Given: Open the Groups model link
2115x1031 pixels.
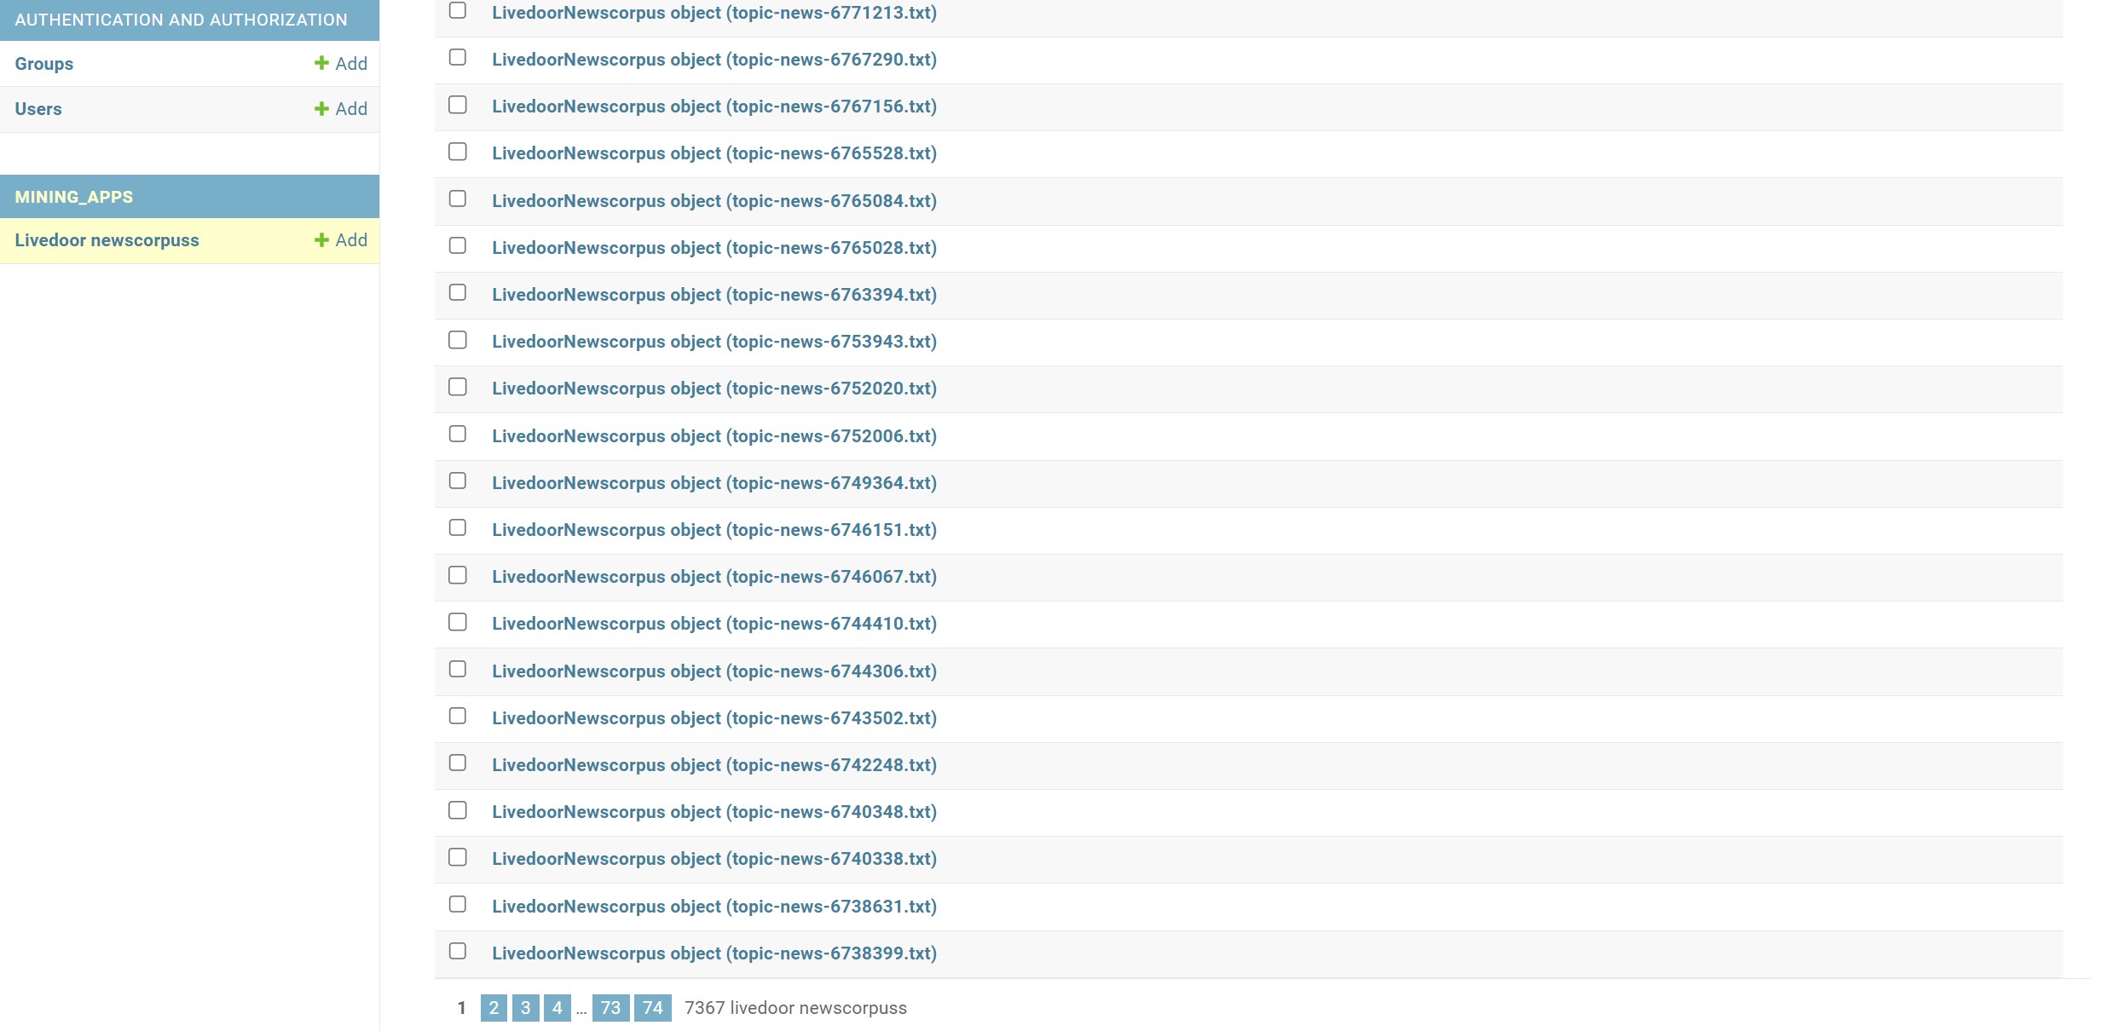Looking at the screenshot, I should [x=43, y=64].
